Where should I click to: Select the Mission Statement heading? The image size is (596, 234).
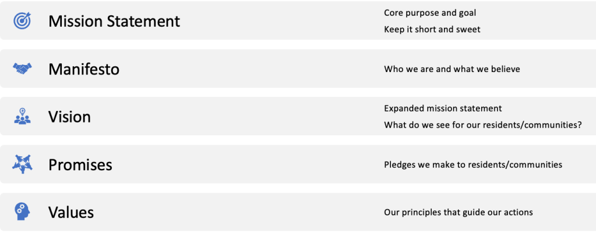click(x=114, y=21)
